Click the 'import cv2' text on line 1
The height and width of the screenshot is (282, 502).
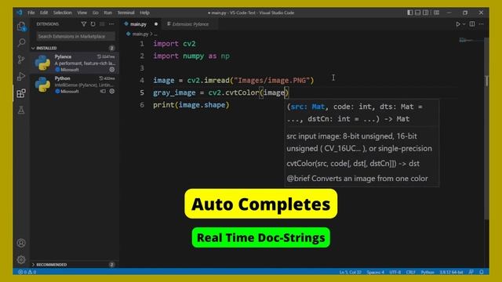174,44
